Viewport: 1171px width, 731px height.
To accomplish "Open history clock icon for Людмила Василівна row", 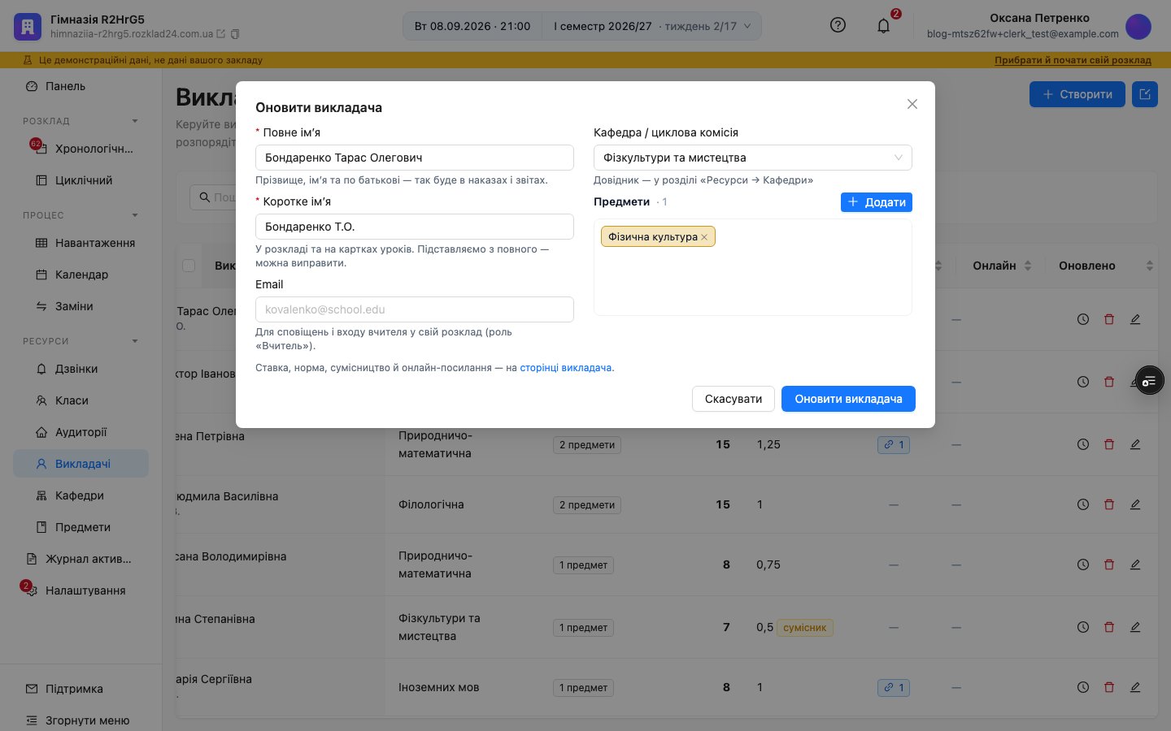I will 1082,504.
